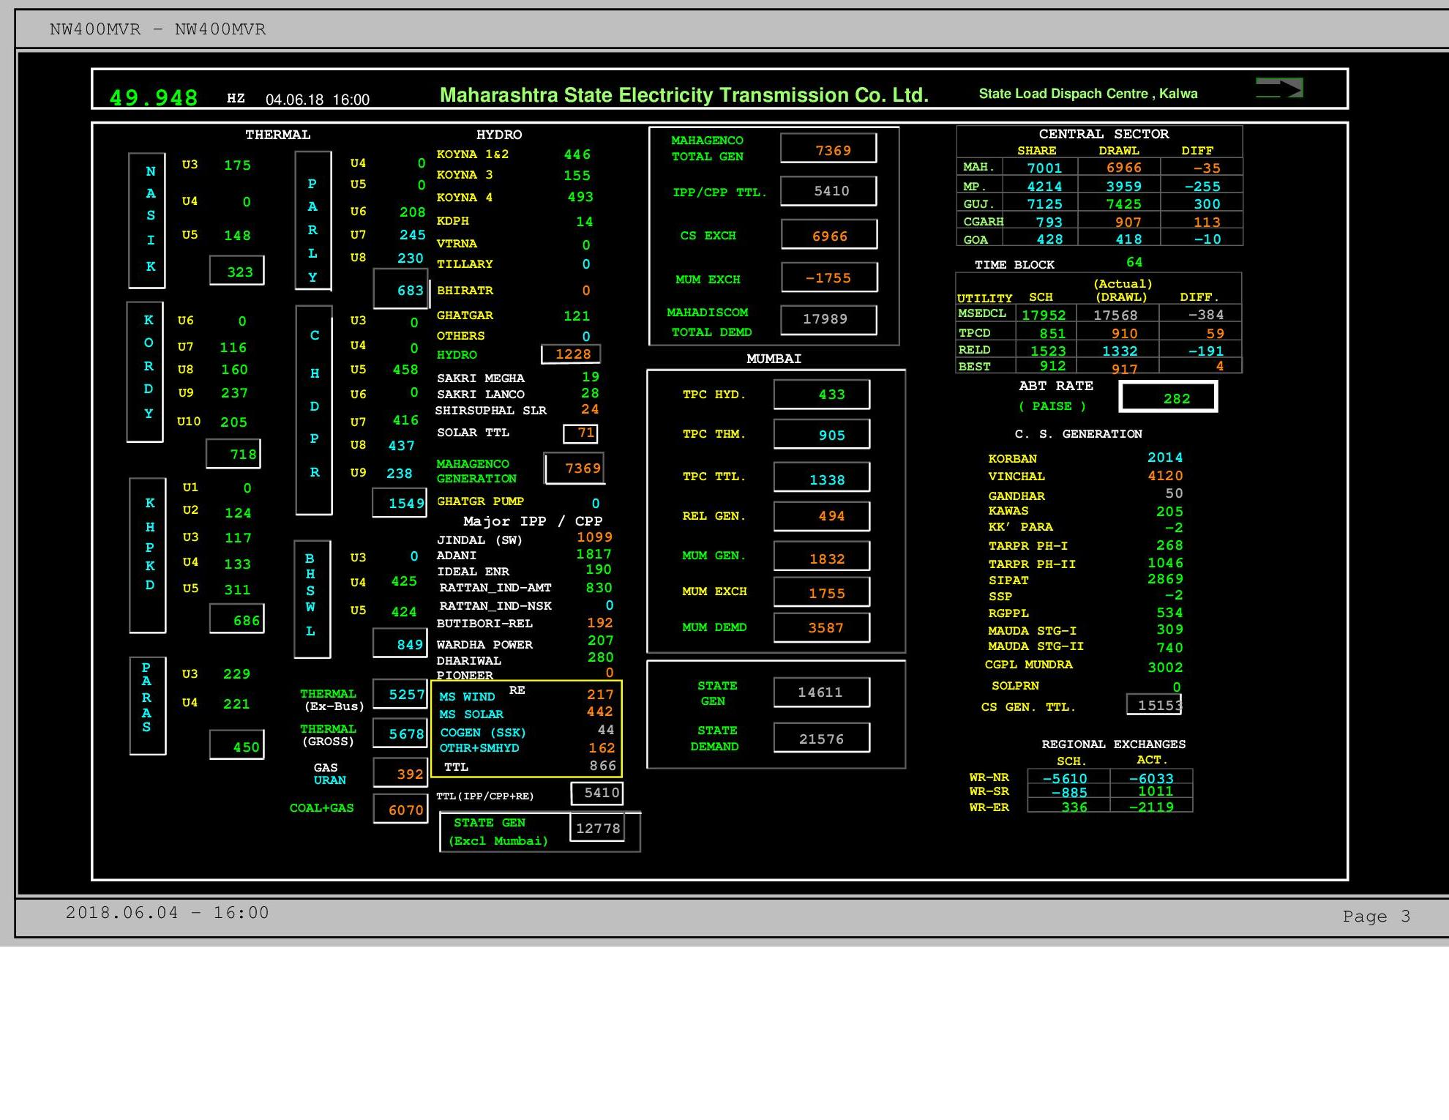Click the MSEDCL actual drawl 17568
1449x1120 pixels.
[x=1115, y=316]
